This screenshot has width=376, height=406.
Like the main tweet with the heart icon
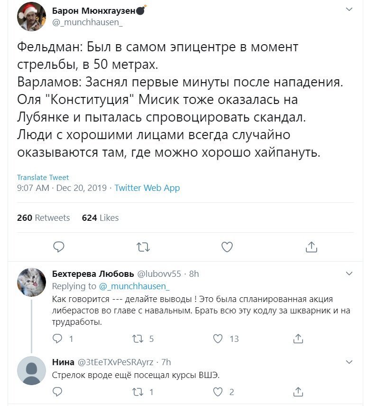[x=227, y=247]
